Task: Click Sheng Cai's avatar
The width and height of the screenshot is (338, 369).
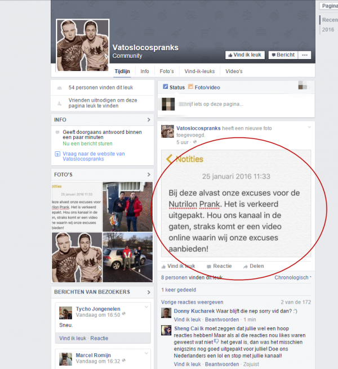Action: tap(166, 330)
